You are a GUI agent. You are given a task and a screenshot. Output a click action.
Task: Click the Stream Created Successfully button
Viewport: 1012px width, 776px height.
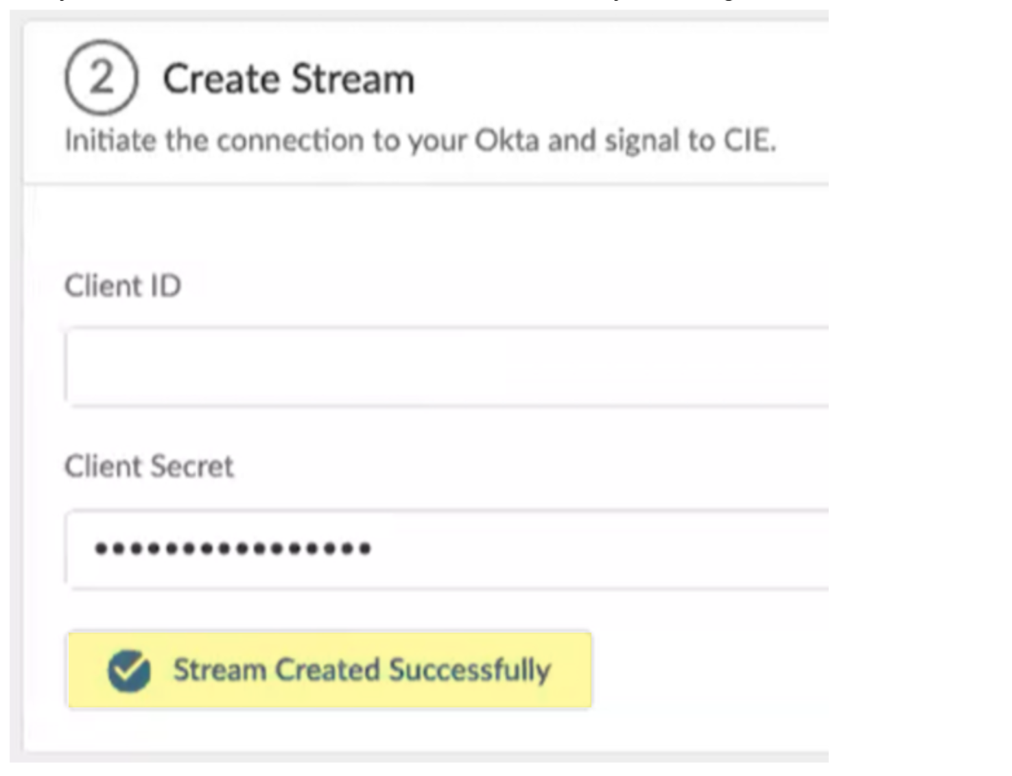329,670
